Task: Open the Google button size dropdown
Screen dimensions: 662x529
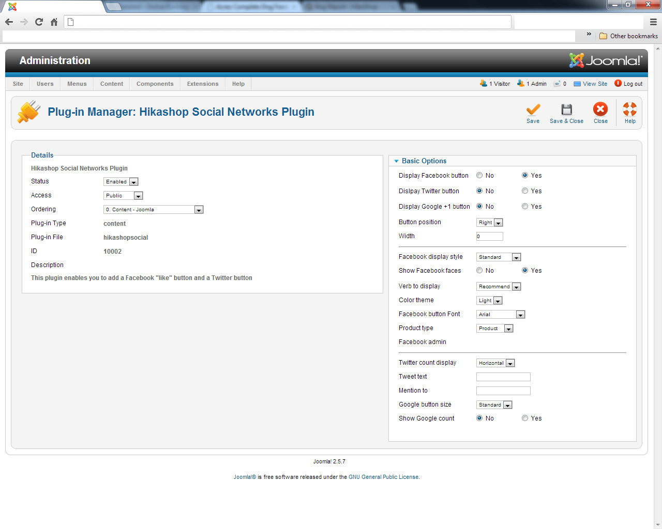Action: click(x=494, y=405)
